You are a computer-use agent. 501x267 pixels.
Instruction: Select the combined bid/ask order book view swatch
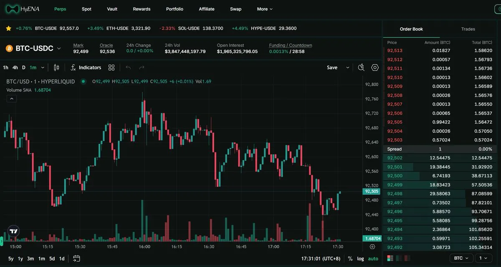point(390,258)
